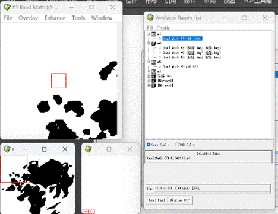Switch to 视图 tab in background Word
Screen dimensions: 278x214
tap(229, 2)
